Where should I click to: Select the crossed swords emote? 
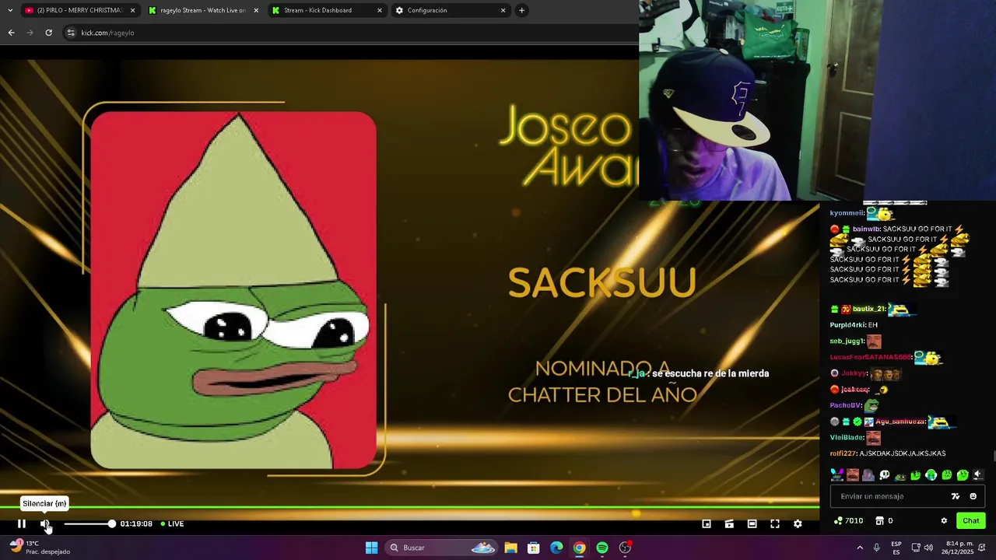(837, 475)
